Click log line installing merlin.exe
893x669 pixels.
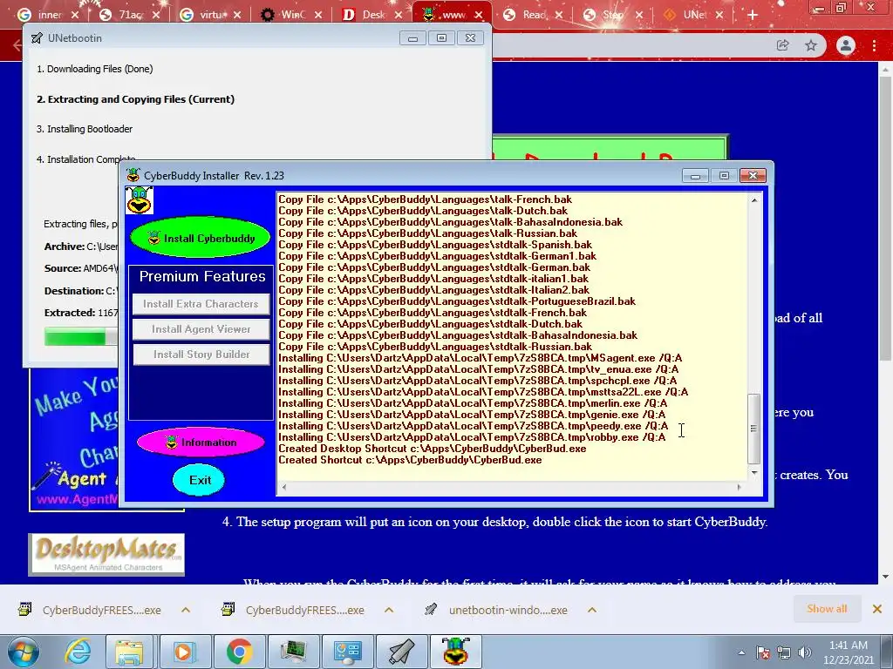point(472,403)
